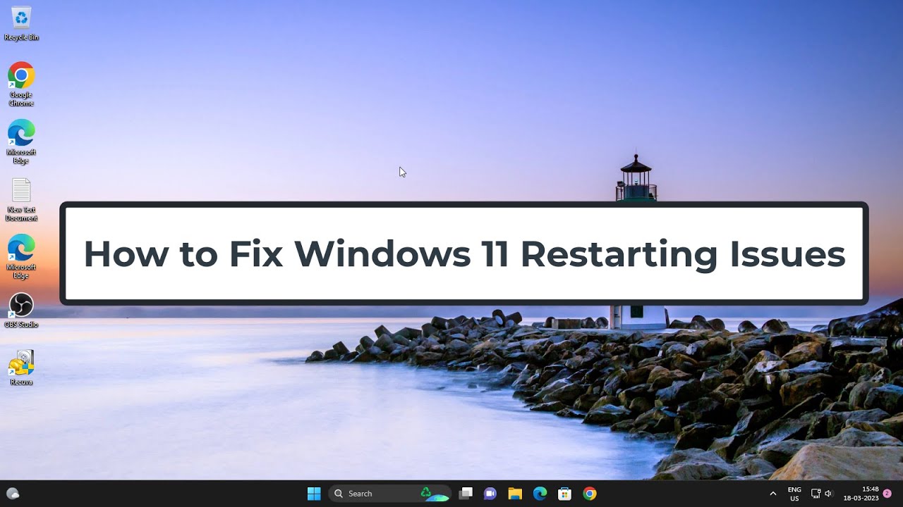Open the OBS Studio desktop shortcut
This screenshot has height=507, width=903.
click(21, 311)
